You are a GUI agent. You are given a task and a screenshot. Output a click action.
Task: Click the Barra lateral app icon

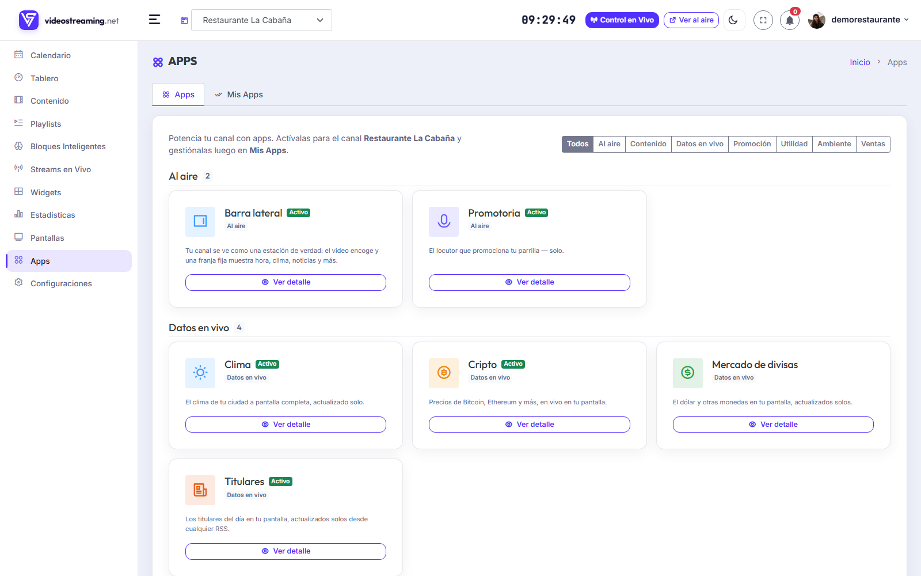(200, 221)
